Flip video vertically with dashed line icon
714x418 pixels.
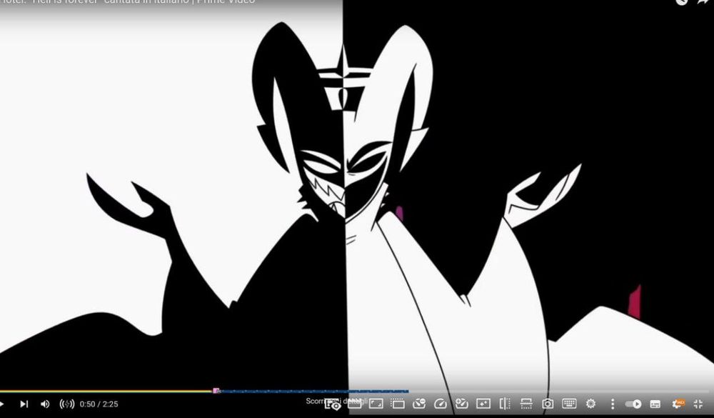coord(526,404)
